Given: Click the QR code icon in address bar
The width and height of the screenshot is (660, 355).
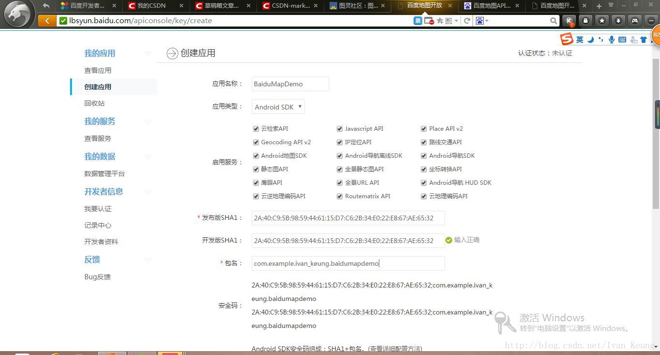Looking at the screenshot, I should click(449, 21).
